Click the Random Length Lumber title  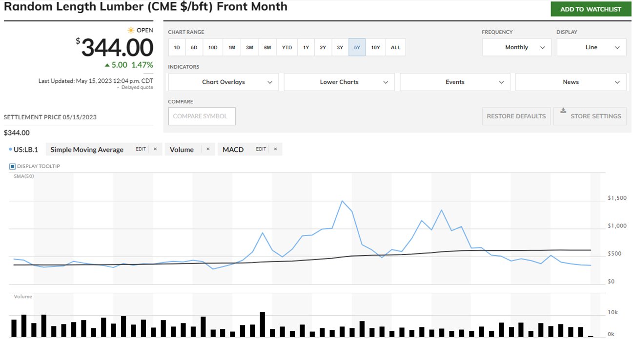pyautogui.click(x=145, y=7)
